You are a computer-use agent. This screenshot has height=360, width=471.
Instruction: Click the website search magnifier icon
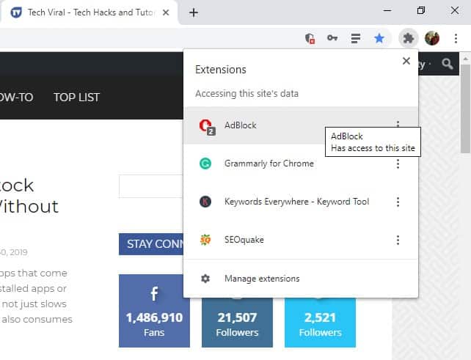tap(447, 64)
